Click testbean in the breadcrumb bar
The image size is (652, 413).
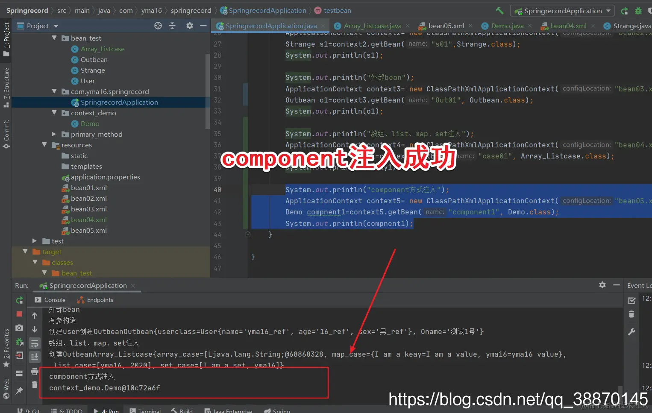[333, 10]
